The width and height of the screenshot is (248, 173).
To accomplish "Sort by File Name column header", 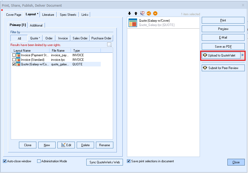I will tap(60, 51).
